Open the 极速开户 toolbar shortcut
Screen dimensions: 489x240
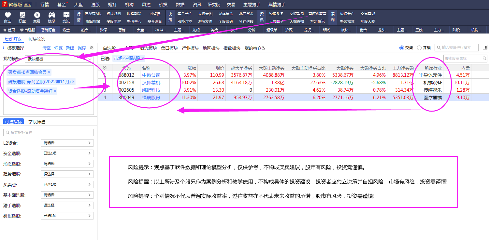(x=347, y=14)
